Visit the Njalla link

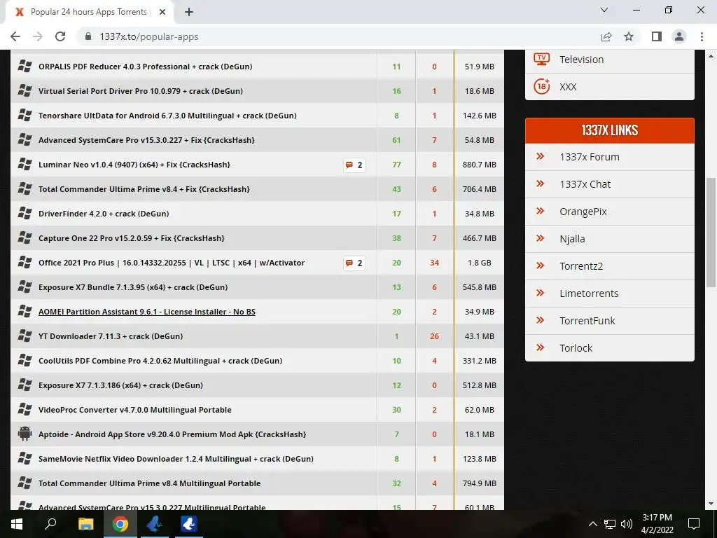pyautogui.click(x=572, y=239)
